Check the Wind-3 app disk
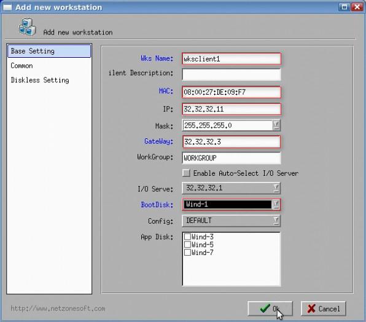Screen dimensions: 366x322 pos(187,237)
